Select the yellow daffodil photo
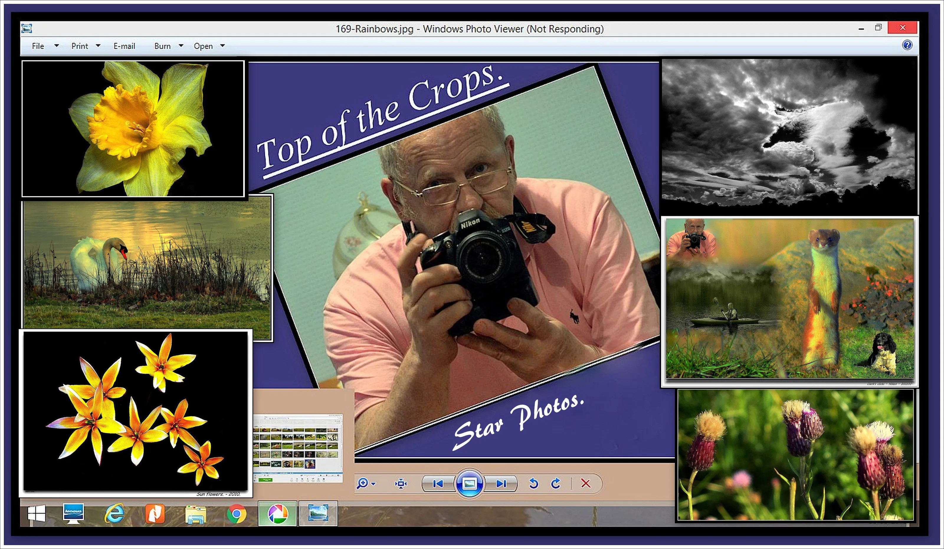This screenshot has width=944, height=549. [133, 128]
